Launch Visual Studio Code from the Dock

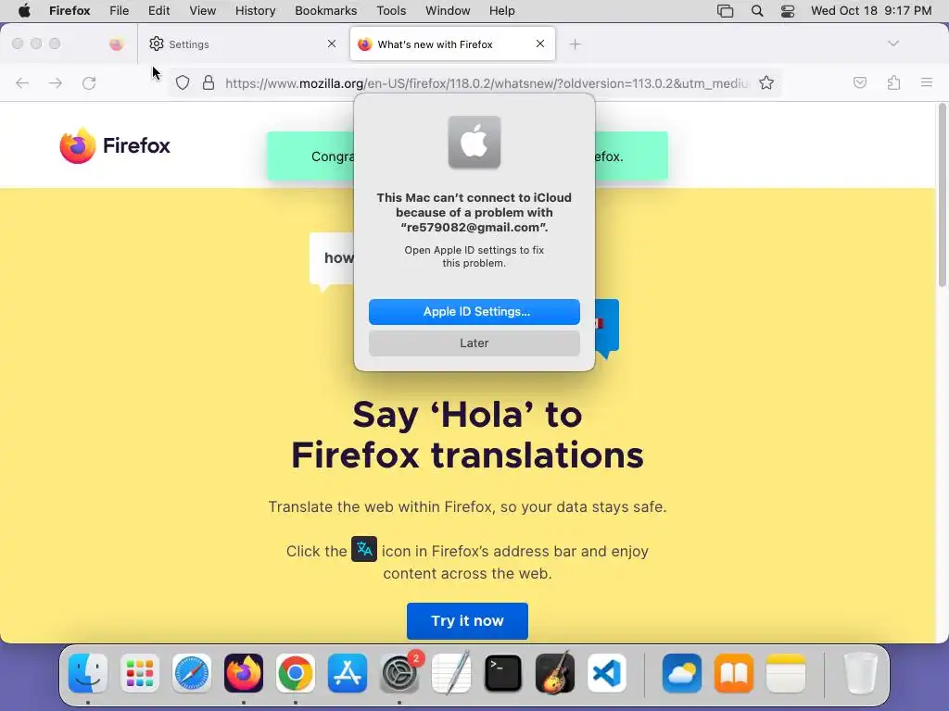pos(607,673)
